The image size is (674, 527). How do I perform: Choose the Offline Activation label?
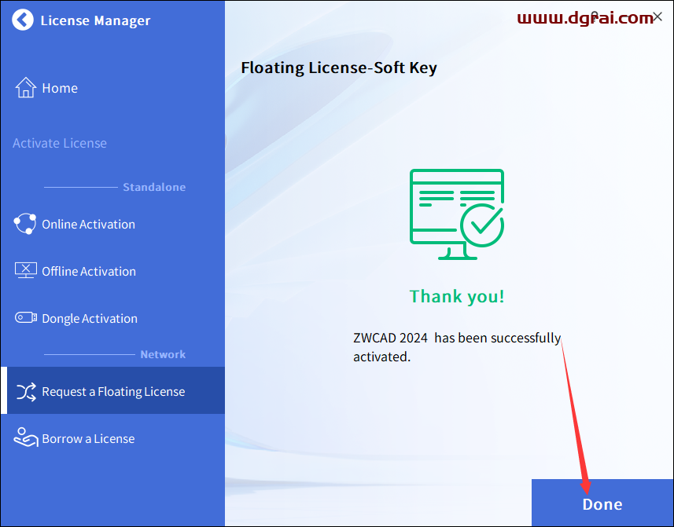click(89, 272)
